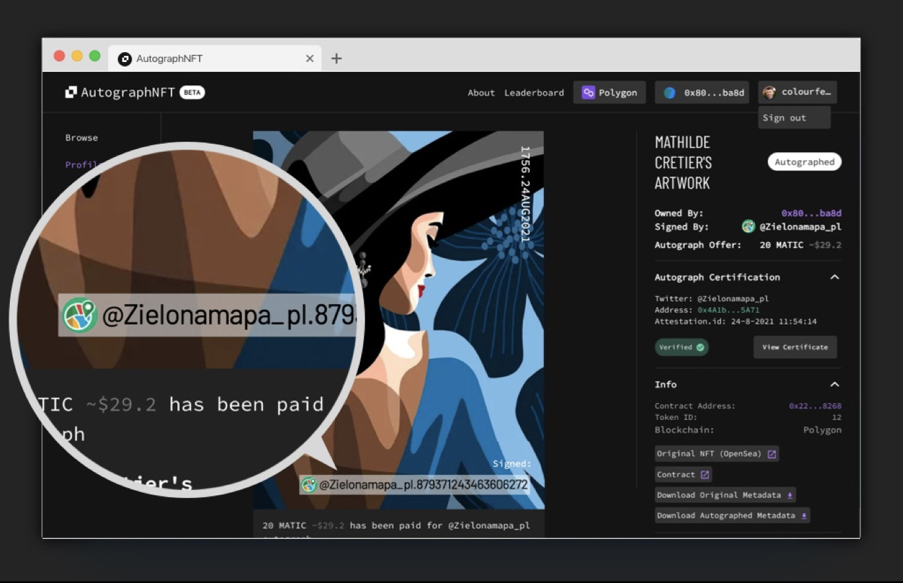Collapse the Info section
This screenshot has width=903, height=583.
click(834, 384)
